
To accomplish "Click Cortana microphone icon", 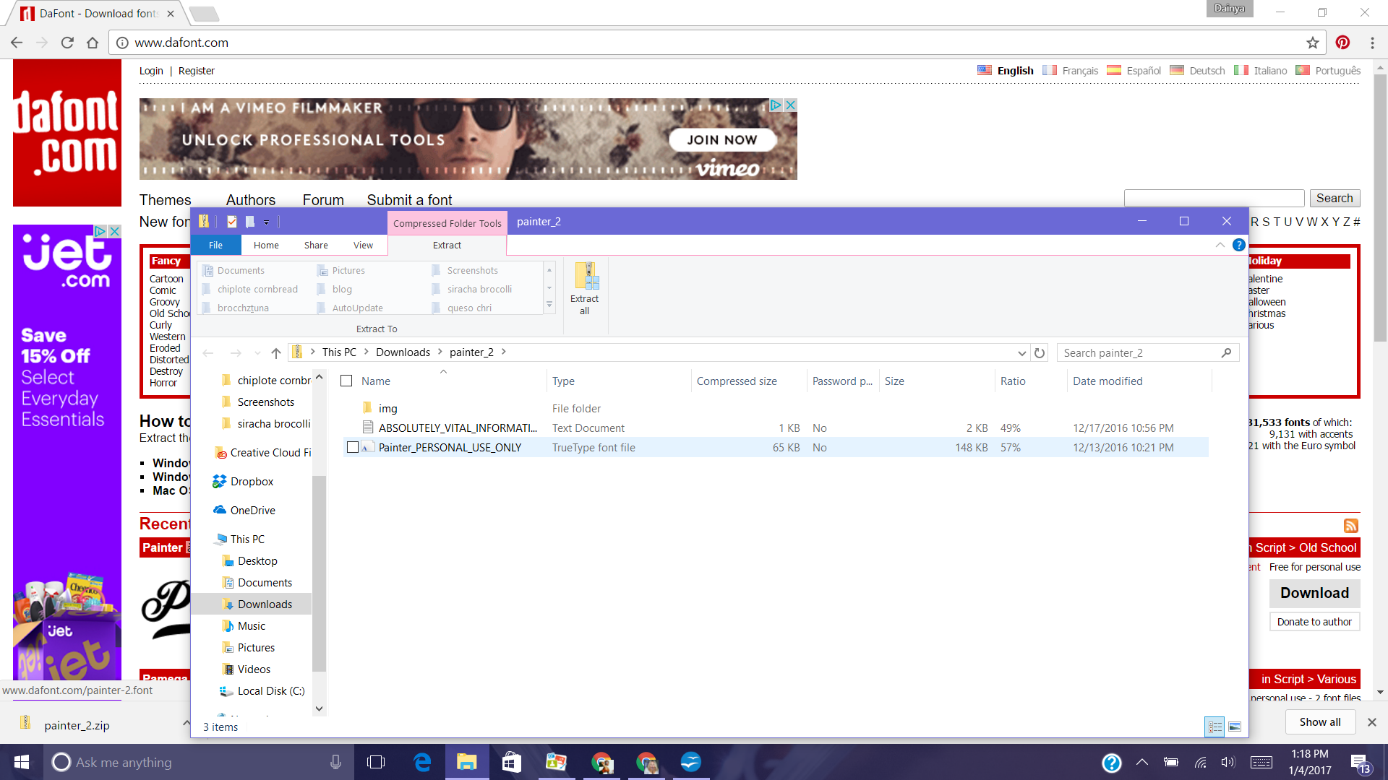I will tap(335, 762).
